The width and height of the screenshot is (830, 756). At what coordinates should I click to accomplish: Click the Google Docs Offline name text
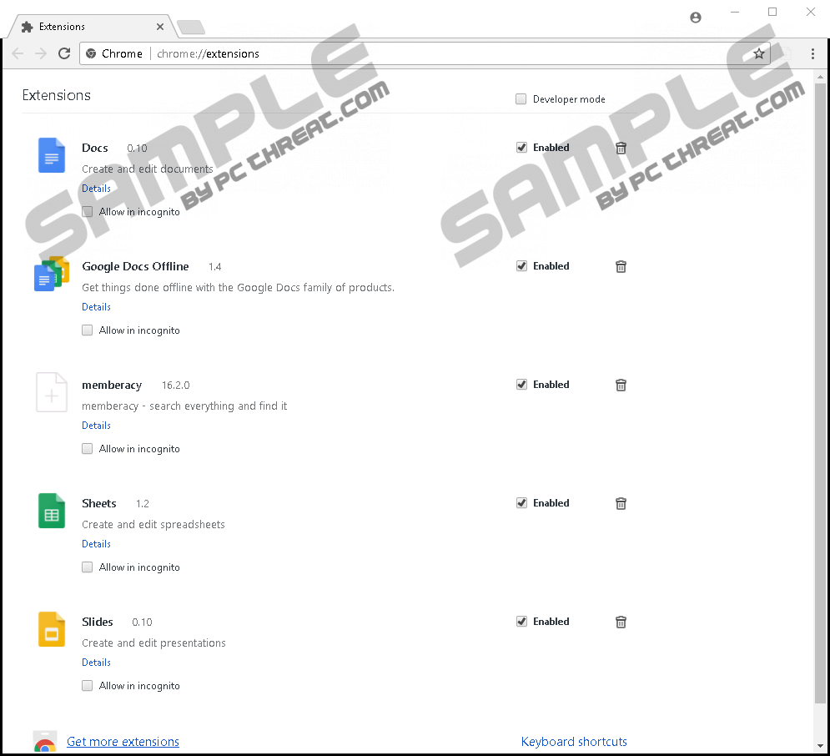tap(135, 267)
